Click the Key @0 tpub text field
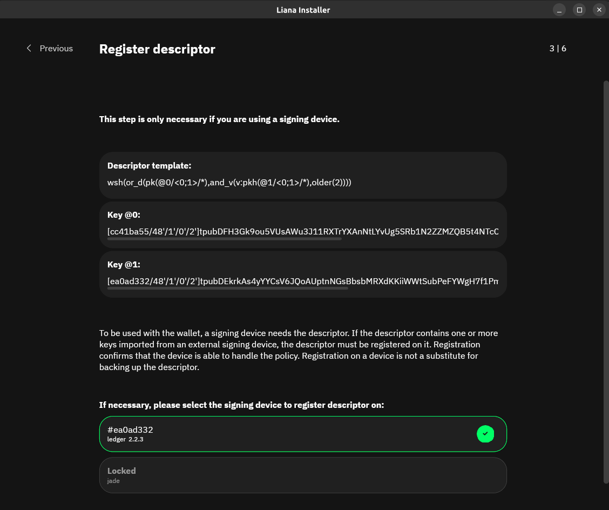 303,231
